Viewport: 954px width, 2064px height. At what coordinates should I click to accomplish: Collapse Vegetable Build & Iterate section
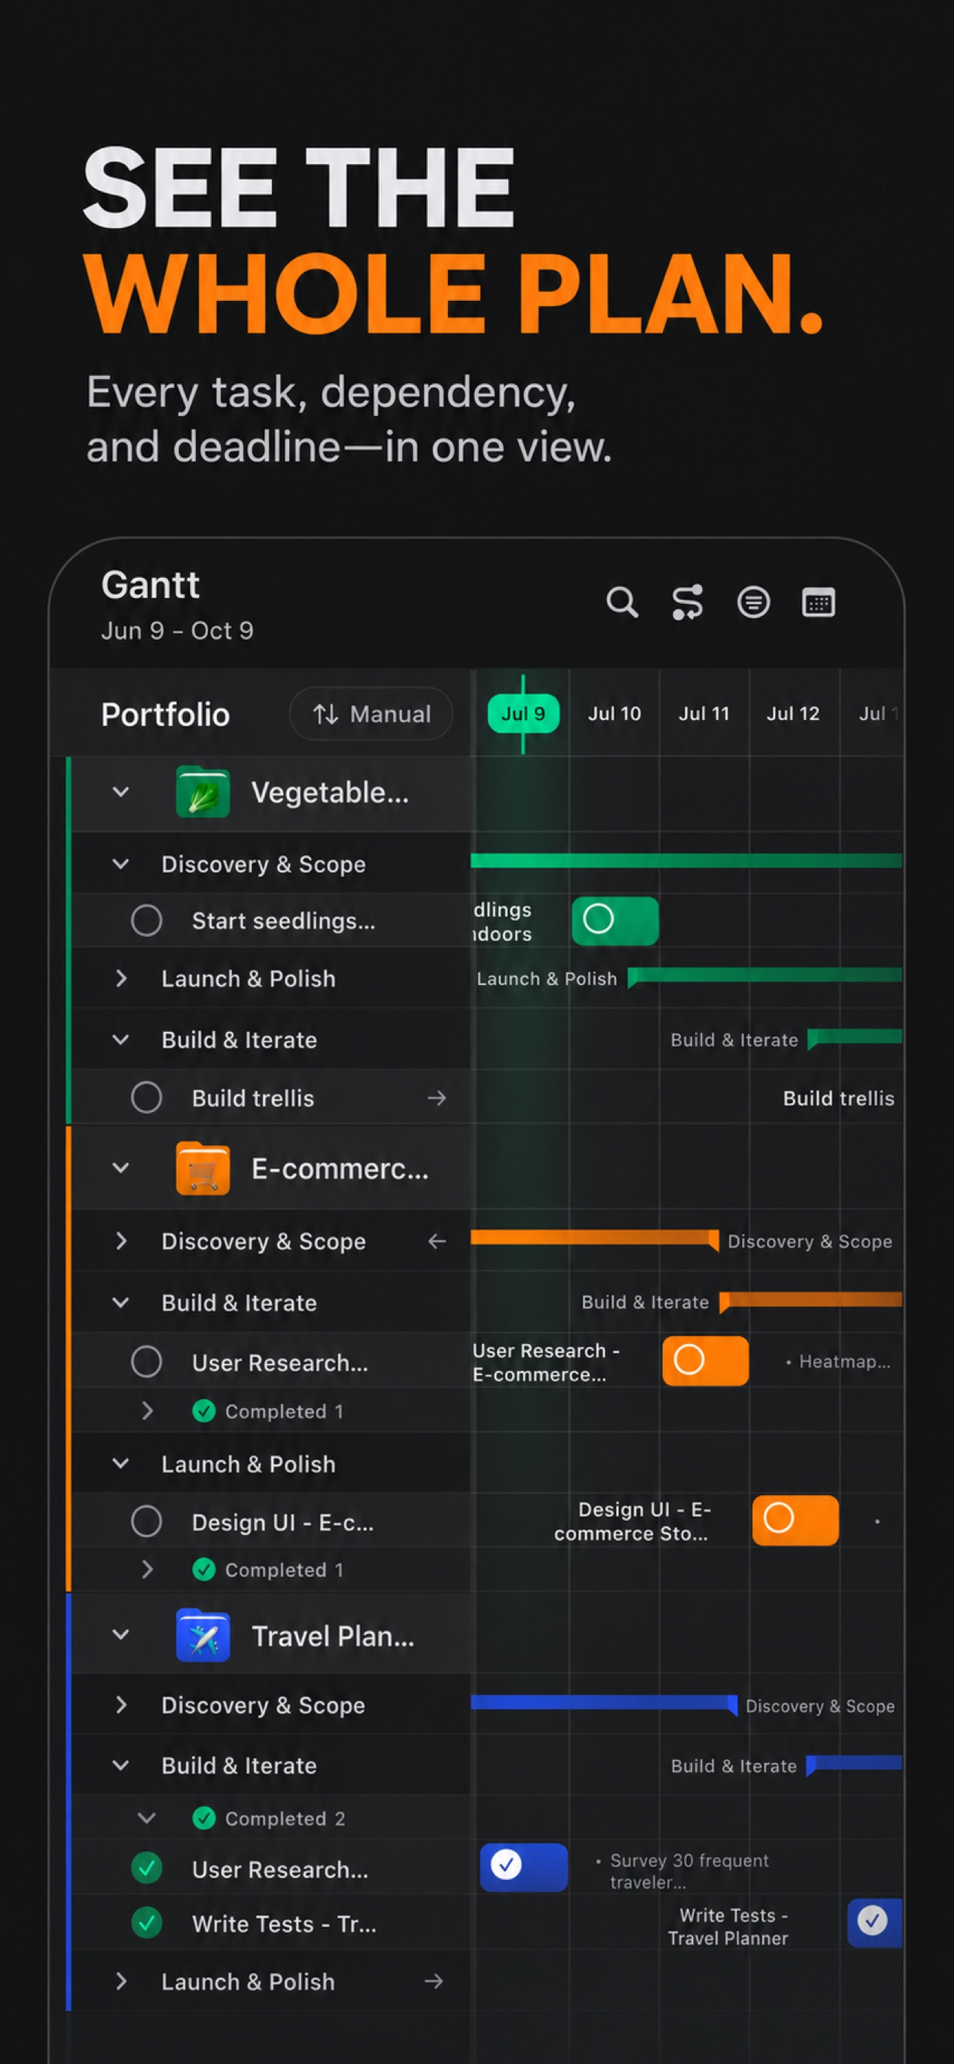click(121, 1039)
